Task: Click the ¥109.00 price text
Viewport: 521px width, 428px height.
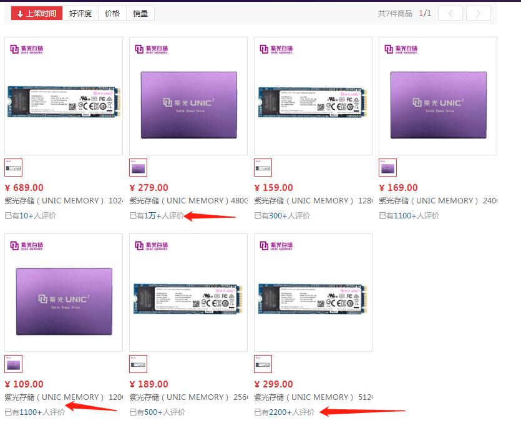Action: click(x=24, y=384)
